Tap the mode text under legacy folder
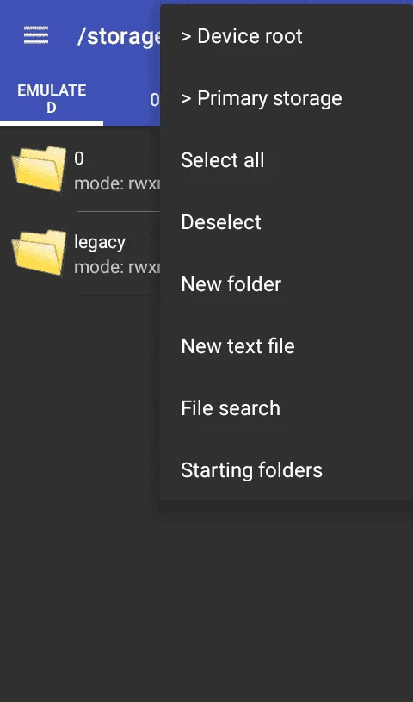This screenshot has width=413, height=702. [117, 267]
